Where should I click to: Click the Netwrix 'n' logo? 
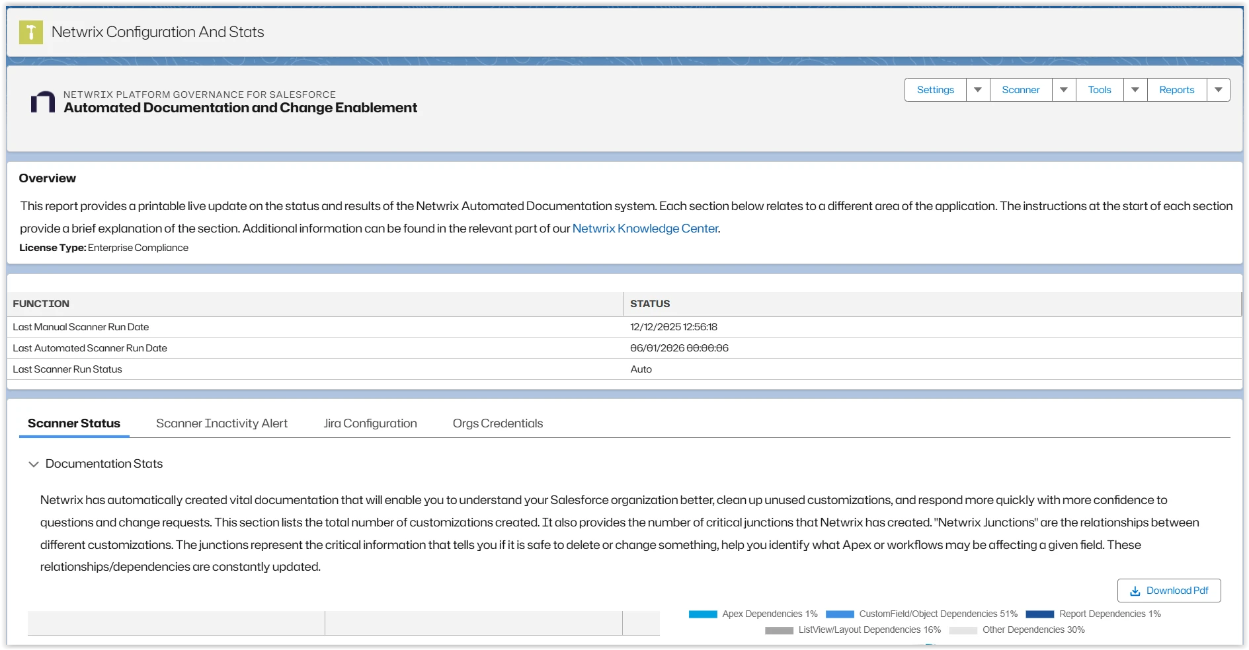[x=43, y=102]
